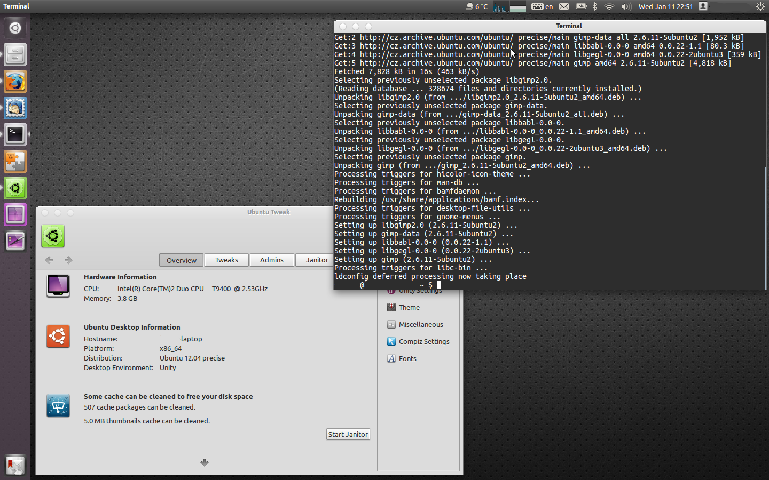Click the red-ribbon icon at launcher bottom
Image resolution: width=769 pixels, height=480 pixels.
point(15,466)
